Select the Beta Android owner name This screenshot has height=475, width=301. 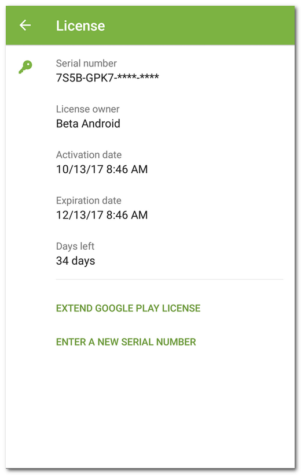[x=88, y=124]
